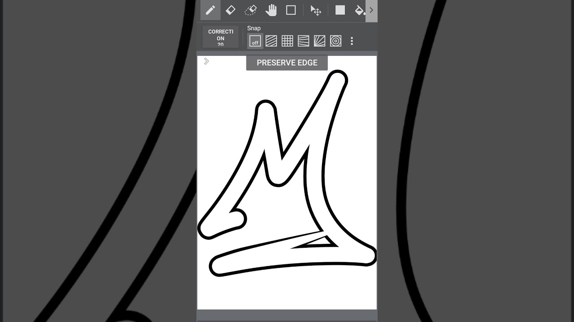Viewport: 574px width, 322px height.
Task: Expand side panel with double chevron
Action: coord(206,61)
